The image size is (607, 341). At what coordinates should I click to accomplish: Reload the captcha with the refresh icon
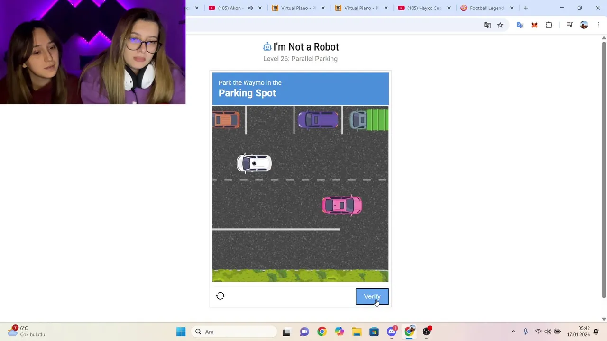click(220, 296)
